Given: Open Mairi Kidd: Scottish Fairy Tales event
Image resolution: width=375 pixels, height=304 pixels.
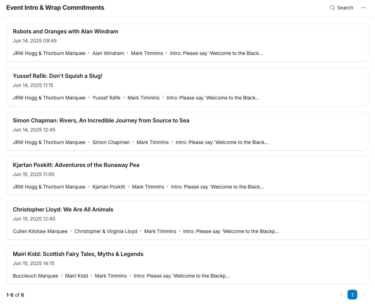Looking at the screenshot, I should (187, 265).
